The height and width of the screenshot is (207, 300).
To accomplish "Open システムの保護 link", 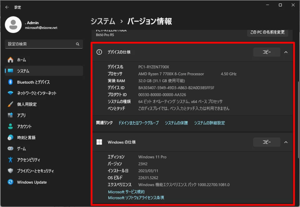I will point(176,123).
